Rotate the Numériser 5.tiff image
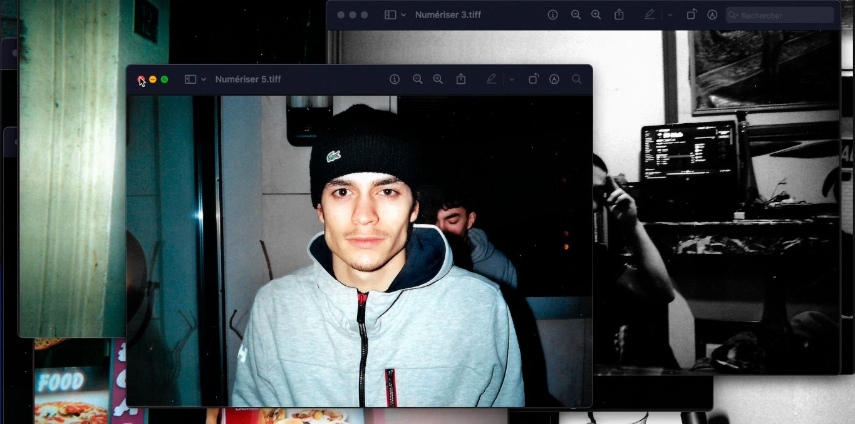 click(x=533, y=79)
